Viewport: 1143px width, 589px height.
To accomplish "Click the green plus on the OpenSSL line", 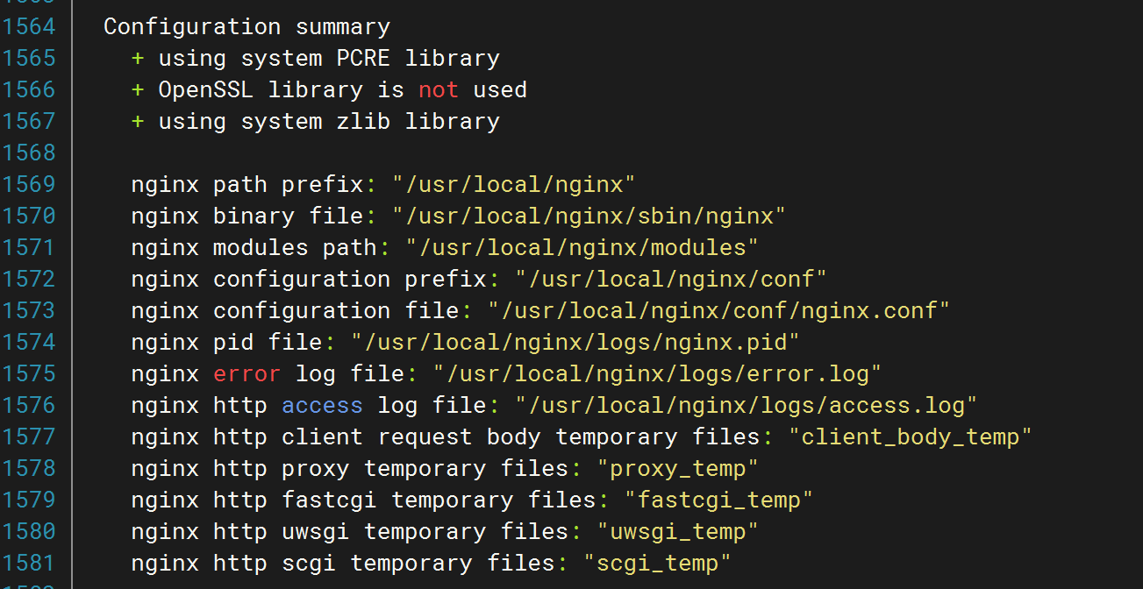I will [x=138, y=90].
